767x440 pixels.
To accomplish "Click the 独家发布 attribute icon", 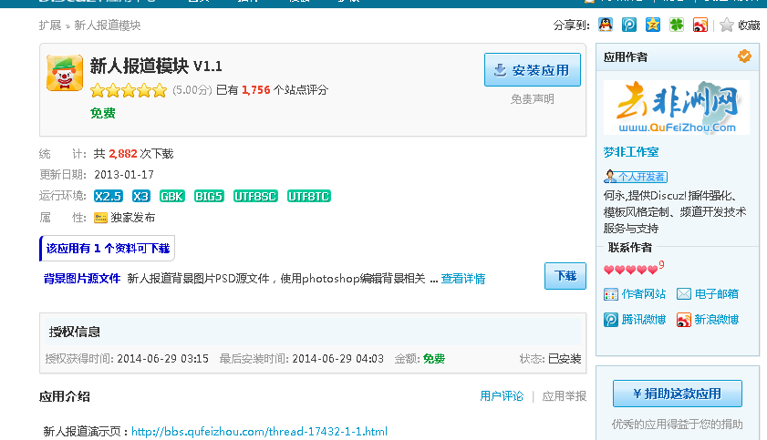I will 100,218.
